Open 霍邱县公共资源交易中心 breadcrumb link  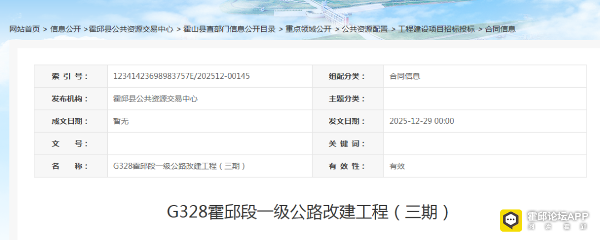pos(131,29)
